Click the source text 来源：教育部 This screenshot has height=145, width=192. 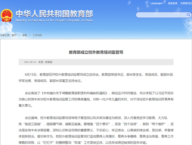click(x=45, y=62)
